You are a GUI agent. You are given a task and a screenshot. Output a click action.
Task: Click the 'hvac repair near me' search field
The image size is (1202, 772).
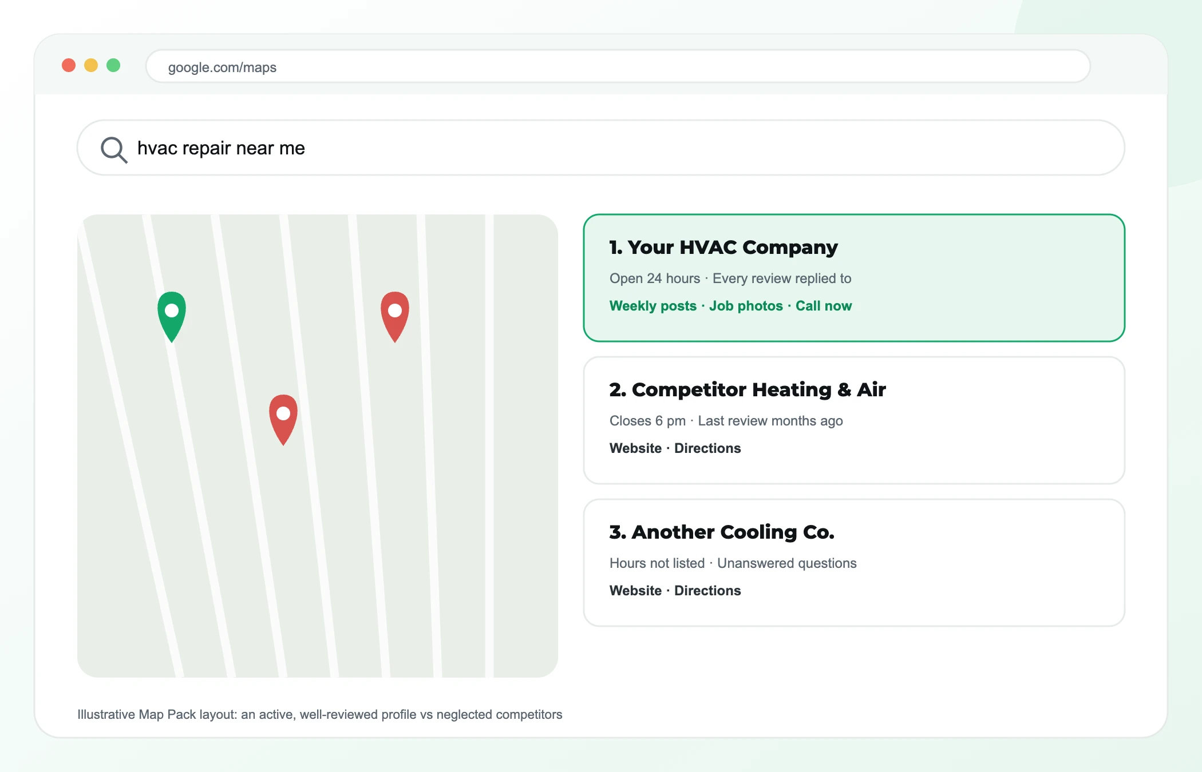(x=601, y=148)
